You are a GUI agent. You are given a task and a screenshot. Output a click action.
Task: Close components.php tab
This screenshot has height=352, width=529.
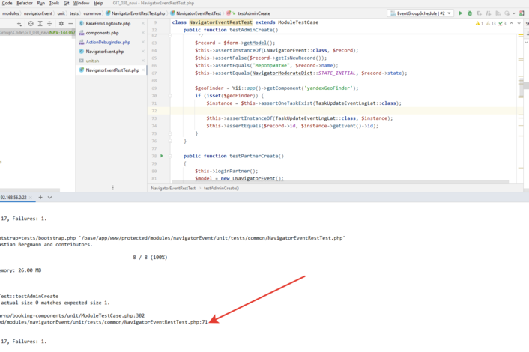pyautogui.click(x=142, y=33)
